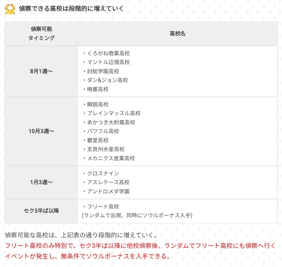Select the 10月3週〜 timing cell
282x267 pixels.
(x=41, y=131)
